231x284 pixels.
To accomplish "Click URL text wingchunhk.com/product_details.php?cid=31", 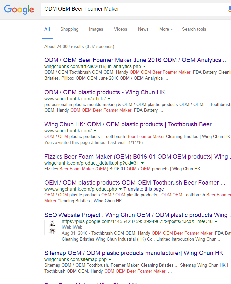I will coord(91,163).
